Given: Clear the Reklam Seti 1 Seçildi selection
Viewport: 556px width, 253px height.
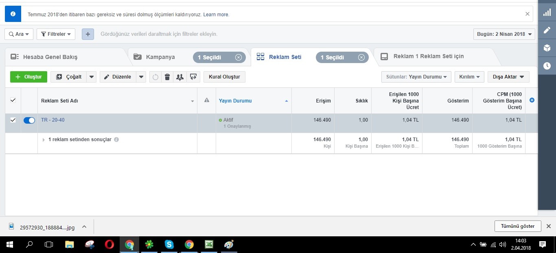Looking at the screenshot, I should click(x=361, y=57).
